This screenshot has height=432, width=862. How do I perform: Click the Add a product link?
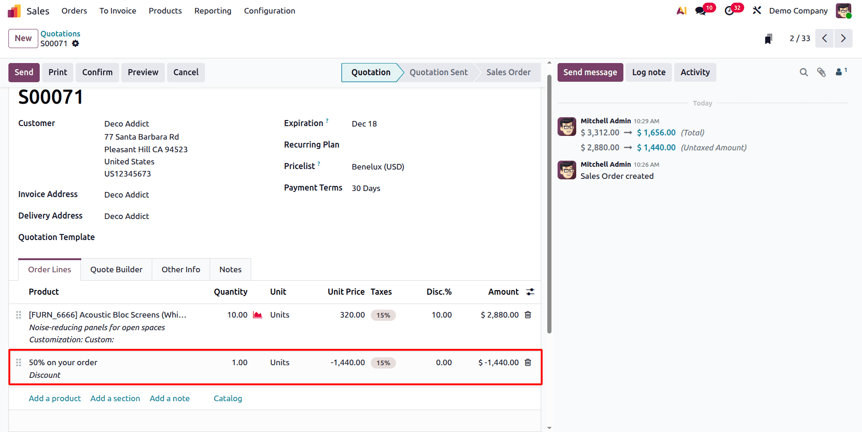tap(55, 398)
